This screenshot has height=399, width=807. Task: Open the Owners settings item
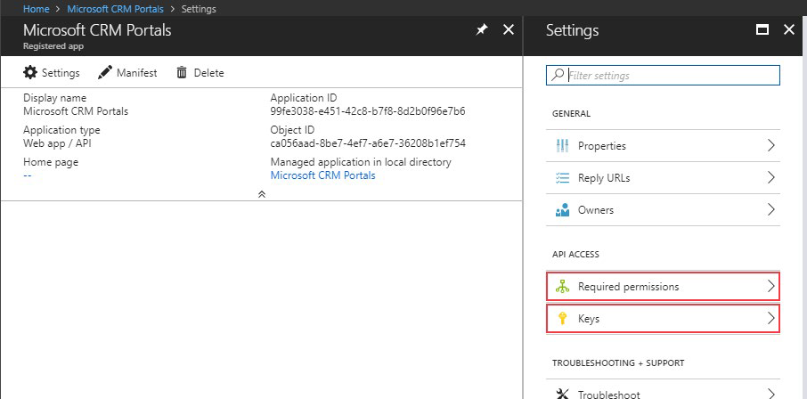(663, 210)
